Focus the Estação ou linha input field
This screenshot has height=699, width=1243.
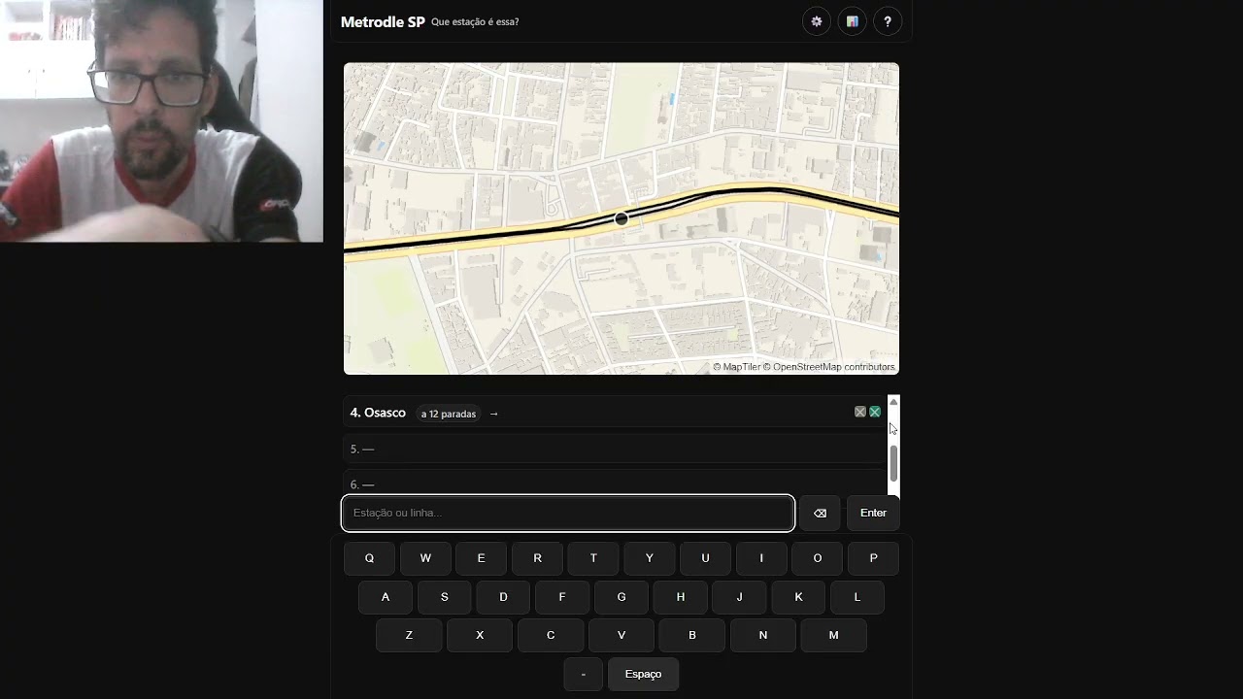(568, 513)
